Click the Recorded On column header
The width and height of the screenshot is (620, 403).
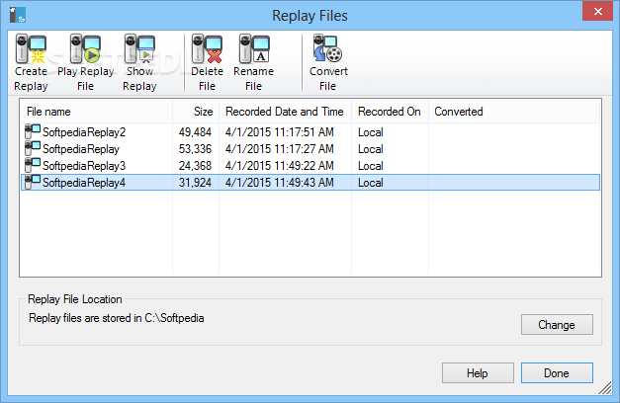390,112
